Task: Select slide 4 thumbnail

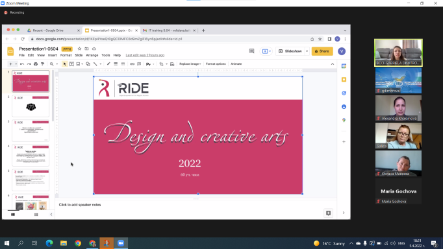Action: click(31, 156)
